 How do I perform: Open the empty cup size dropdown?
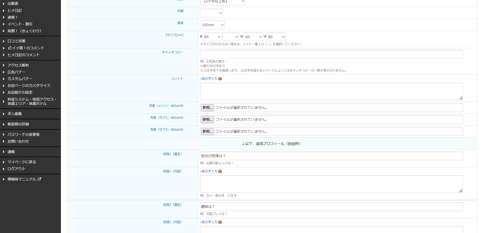pos(231,37)
